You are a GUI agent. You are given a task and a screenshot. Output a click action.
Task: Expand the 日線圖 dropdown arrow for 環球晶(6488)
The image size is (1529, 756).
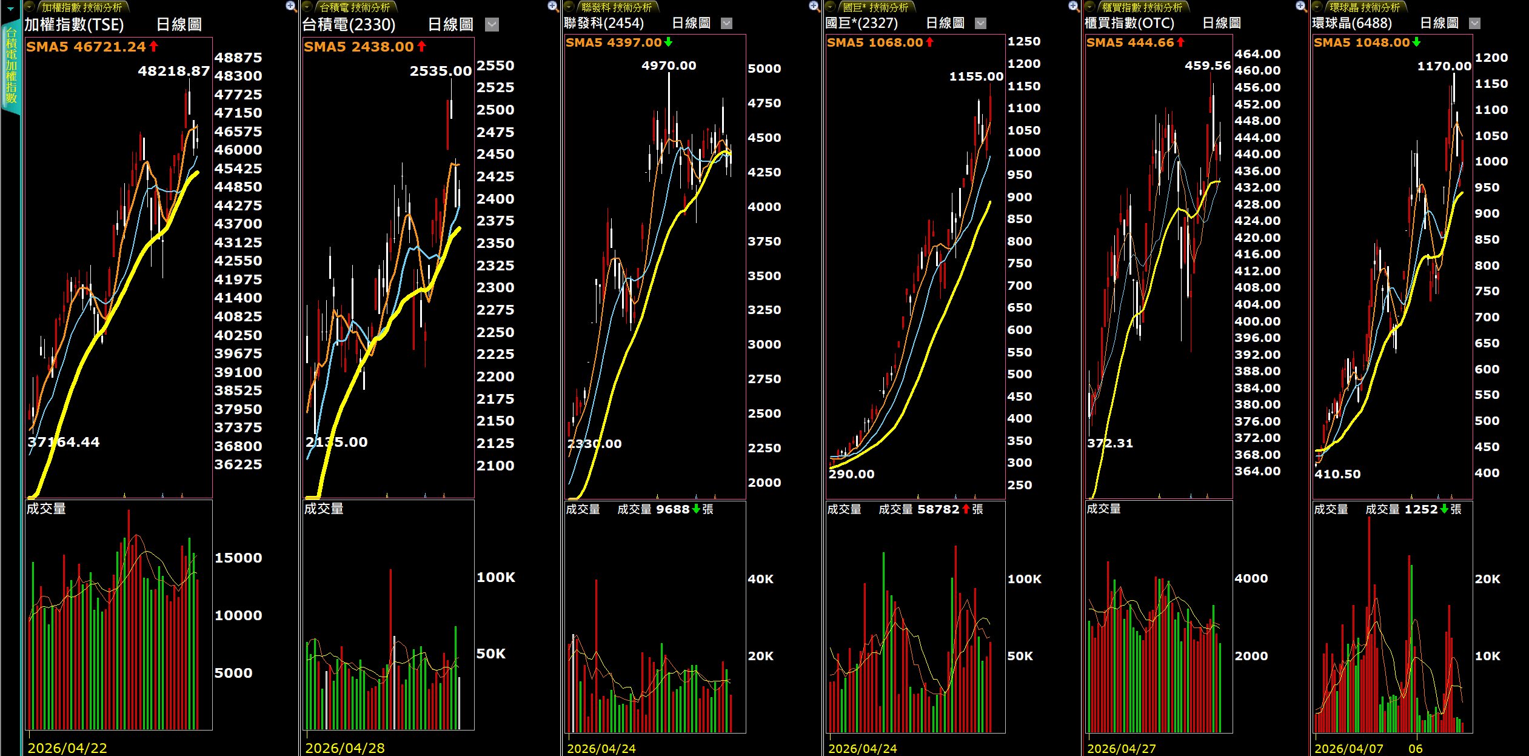click(x=1475, y=23)
